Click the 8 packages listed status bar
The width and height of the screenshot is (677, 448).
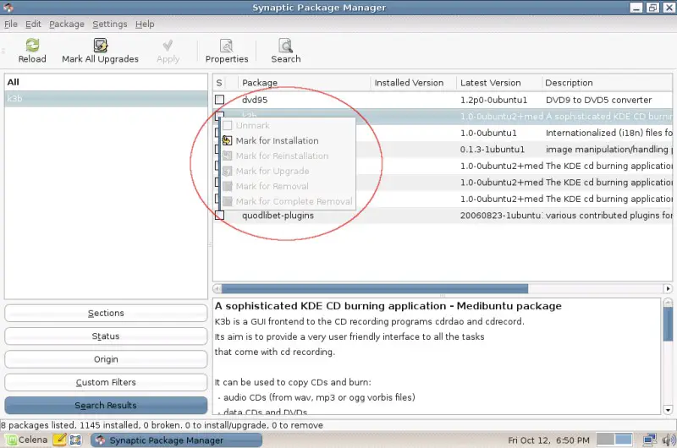(162, 425)
